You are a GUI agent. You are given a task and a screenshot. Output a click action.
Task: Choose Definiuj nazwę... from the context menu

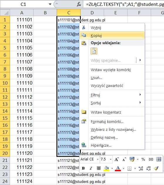tap(112, 137)
